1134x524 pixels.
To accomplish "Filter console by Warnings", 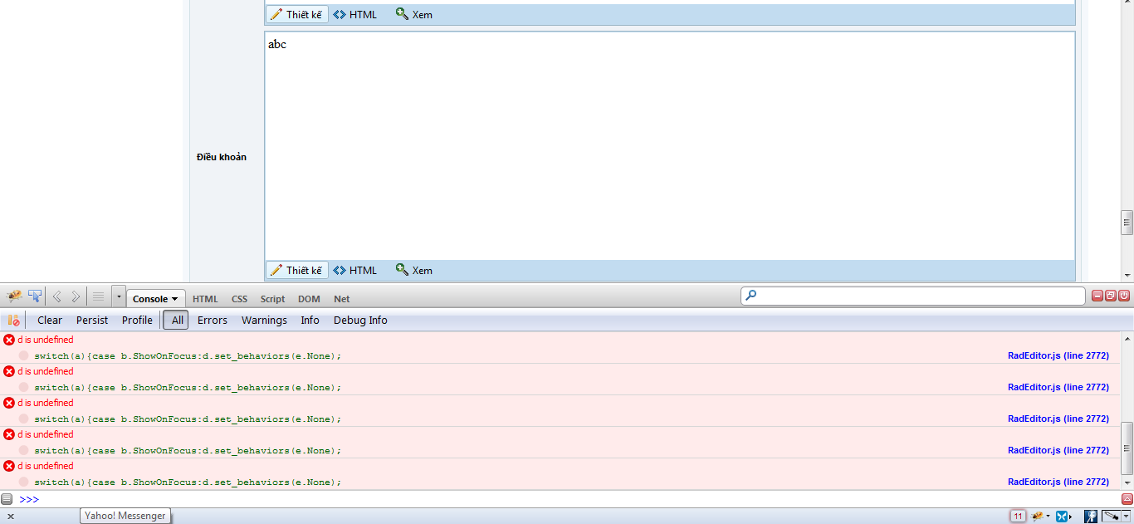I will [x=264, y=320].
